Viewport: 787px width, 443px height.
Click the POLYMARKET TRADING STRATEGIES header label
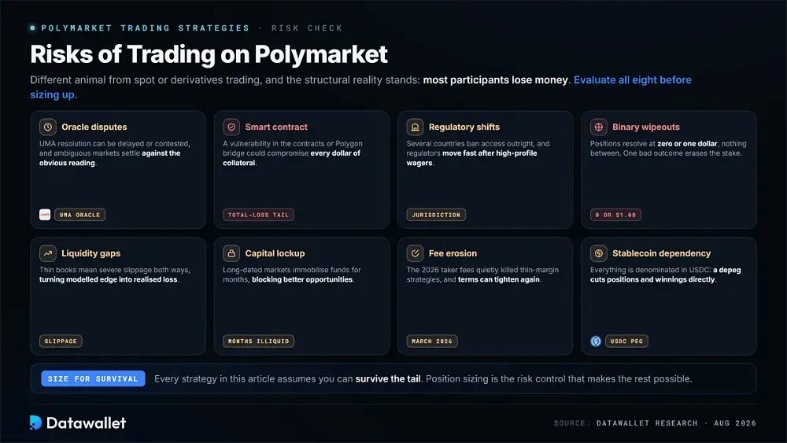(145, 28)
